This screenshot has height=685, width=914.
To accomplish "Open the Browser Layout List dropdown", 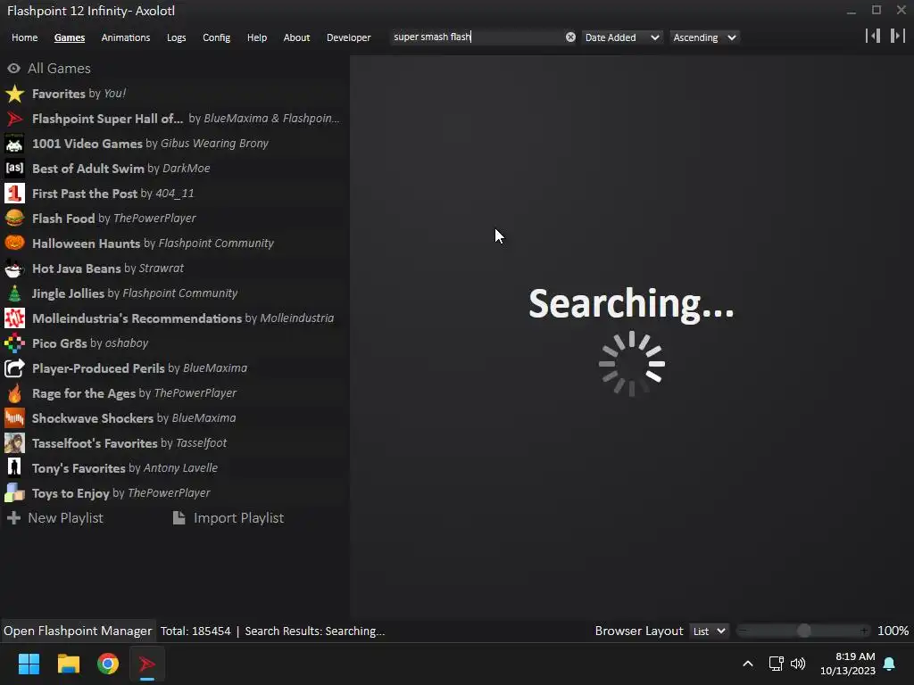I will pyautogui.click(x=709, y=631).
